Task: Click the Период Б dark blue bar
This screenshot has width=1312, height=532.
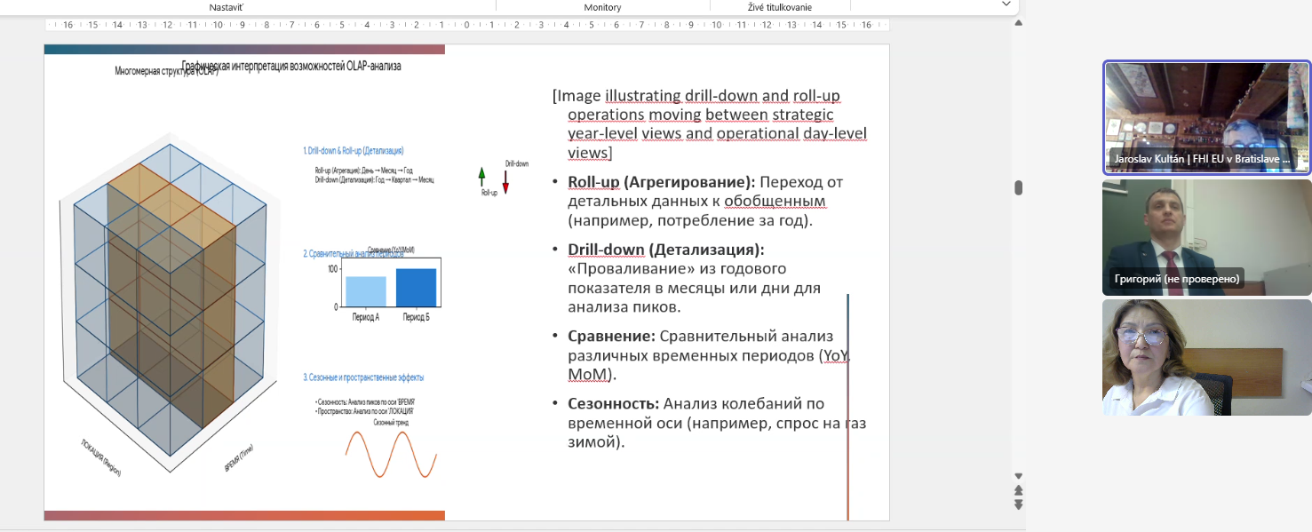Action: point(416,287)
